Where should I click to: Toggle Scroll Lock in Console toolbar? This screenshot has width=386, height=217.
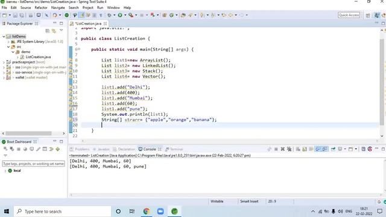coord(305,149)
